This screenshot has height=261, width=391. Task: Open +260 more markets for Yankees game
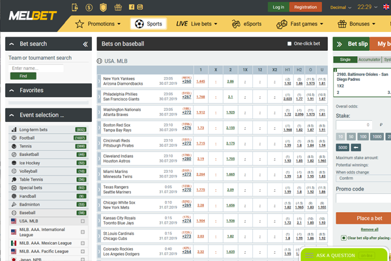pyautogui.click(x=186, y=82)
